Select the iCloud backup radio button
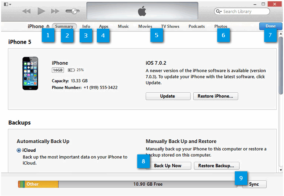 19,150
